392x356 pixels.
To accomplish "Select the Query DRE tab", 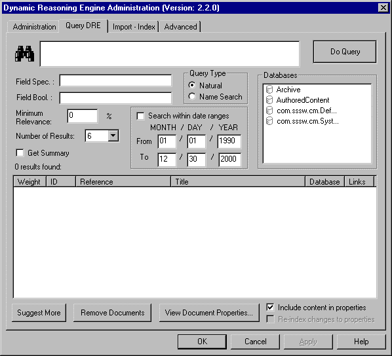I will pos(83,26).
